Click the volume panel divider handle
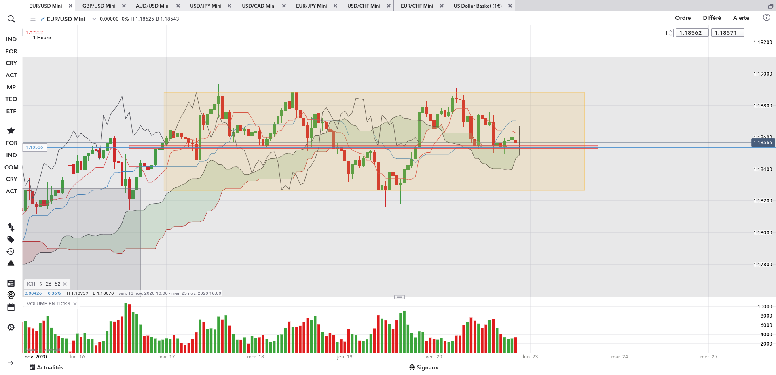The width and height of the screenshot is (776, 375). (x=399, y=297)
